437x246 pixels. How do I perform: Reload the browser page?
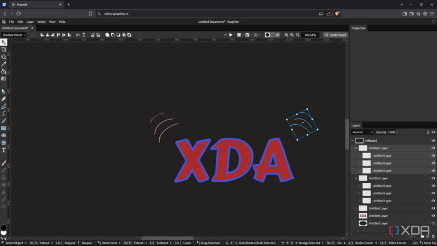tap(19, 14)
